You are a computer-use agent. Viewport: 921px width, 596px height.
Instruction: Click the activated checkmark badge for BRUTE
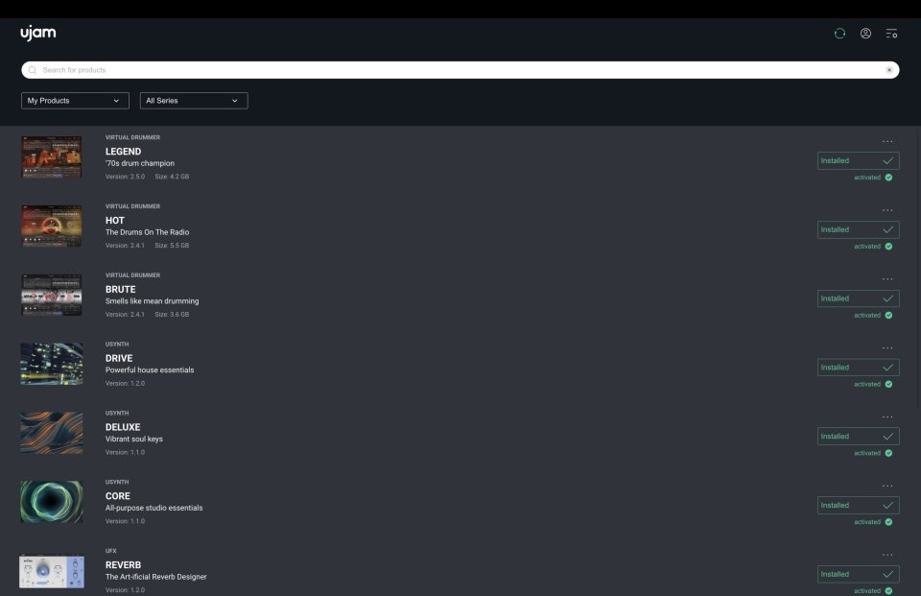pos(888,315)
